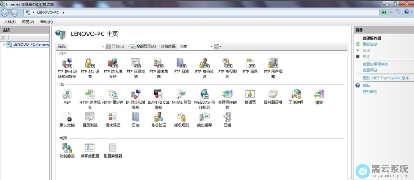Image resolution: width=414 pixels, height=180 pixels.
Task: Open FTP 防火墙支持 feature
Action: coord(112,64)
